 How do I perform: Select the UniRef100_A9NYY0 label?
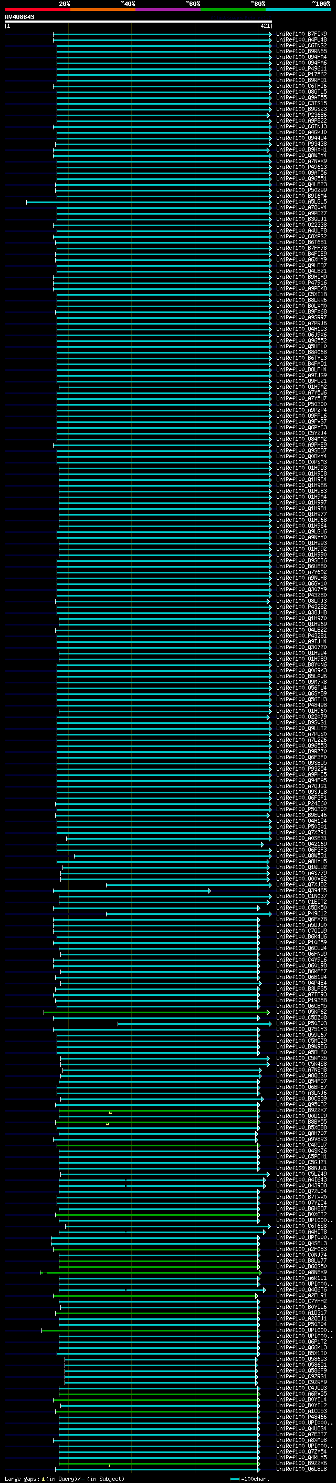pos(301,538)
